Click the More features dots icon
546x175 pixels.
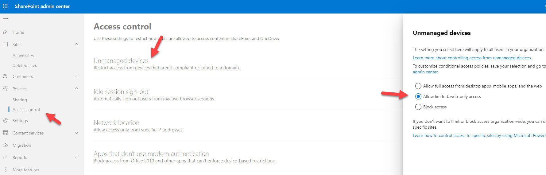(5, 169)
